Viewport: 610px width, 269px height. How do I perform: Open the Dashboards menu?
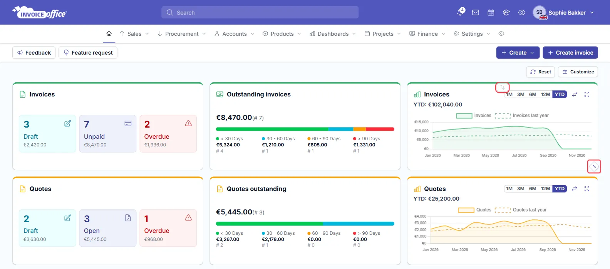click(333, 34)
